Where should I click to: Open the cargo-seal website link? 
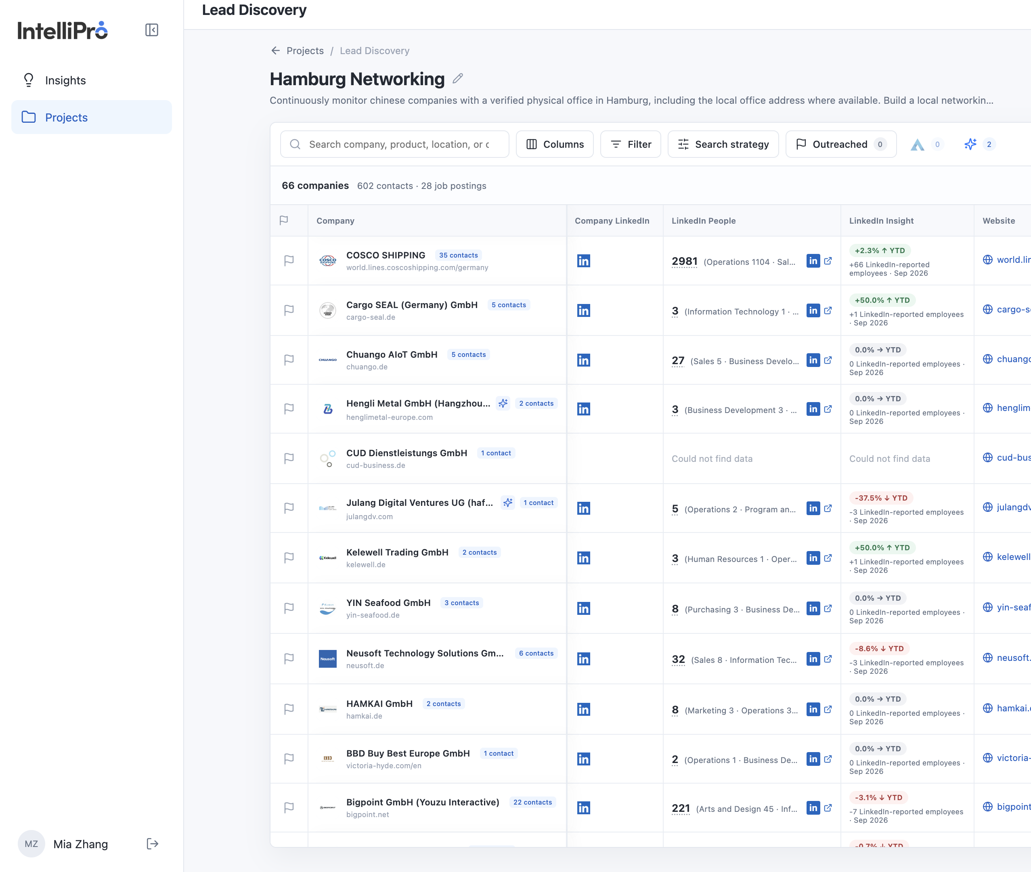[x=1007, y=310]
